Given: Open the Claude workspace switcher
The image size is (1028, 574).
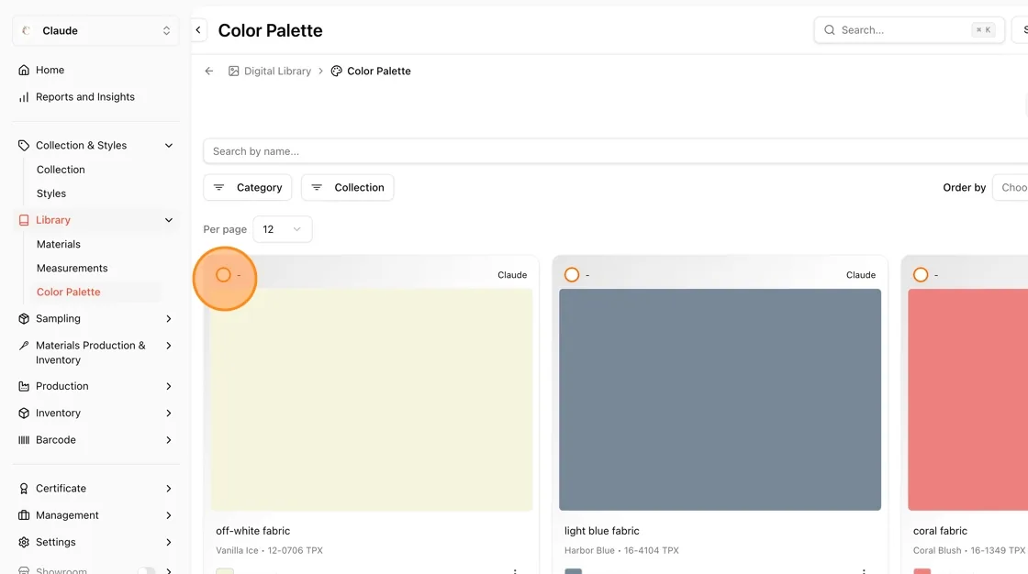Looking at the screenshot, I should click(95, 31).
